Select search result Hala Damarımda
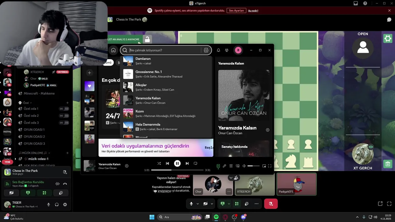The width and height of the screenshot is (395, 222). 166,127
